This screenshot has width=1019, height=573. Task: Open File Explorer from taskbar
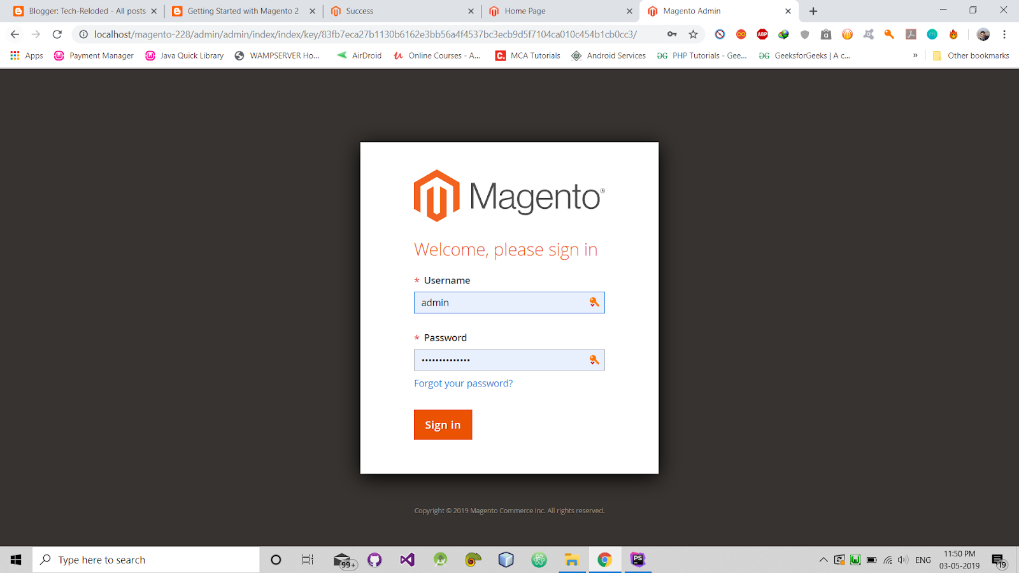pyautogui.click(x=572, y=560)
